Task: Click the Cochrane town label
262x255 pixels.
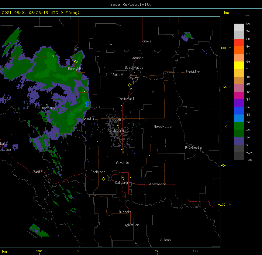Action: pos(98,172)
